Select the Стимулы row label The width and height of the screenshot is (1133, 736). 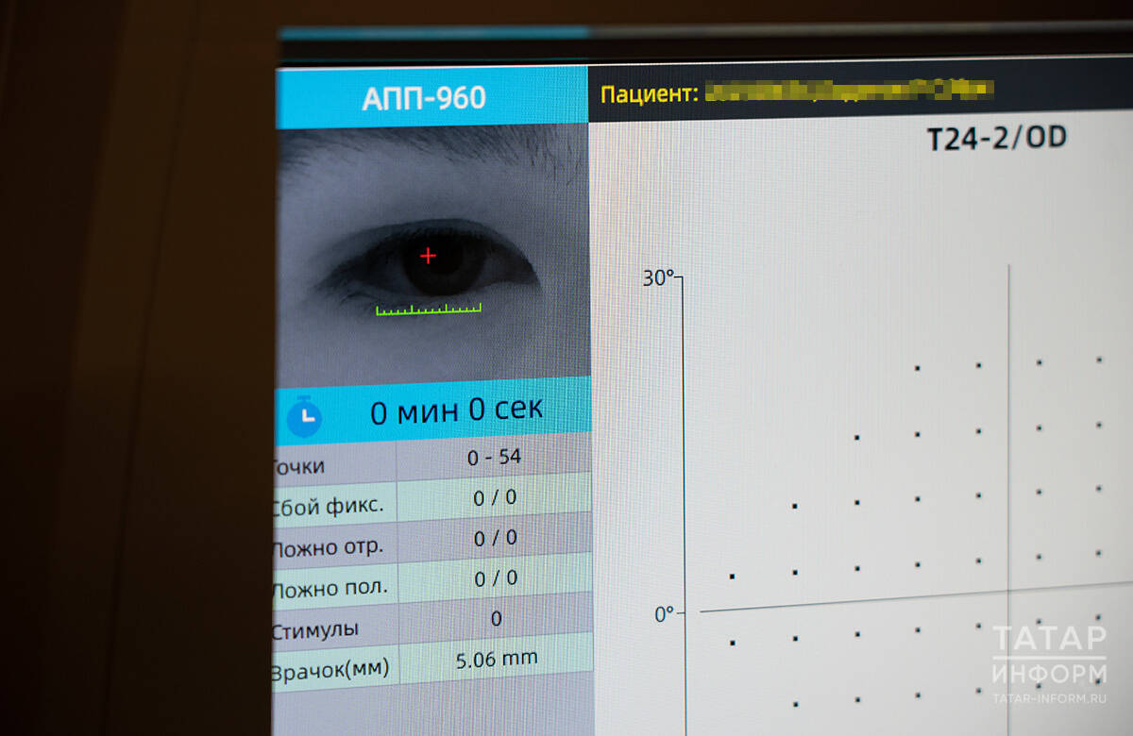pyautogui.click(x=316, y=630)
